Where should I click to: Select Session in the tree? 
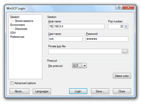(x=15, y=17)
